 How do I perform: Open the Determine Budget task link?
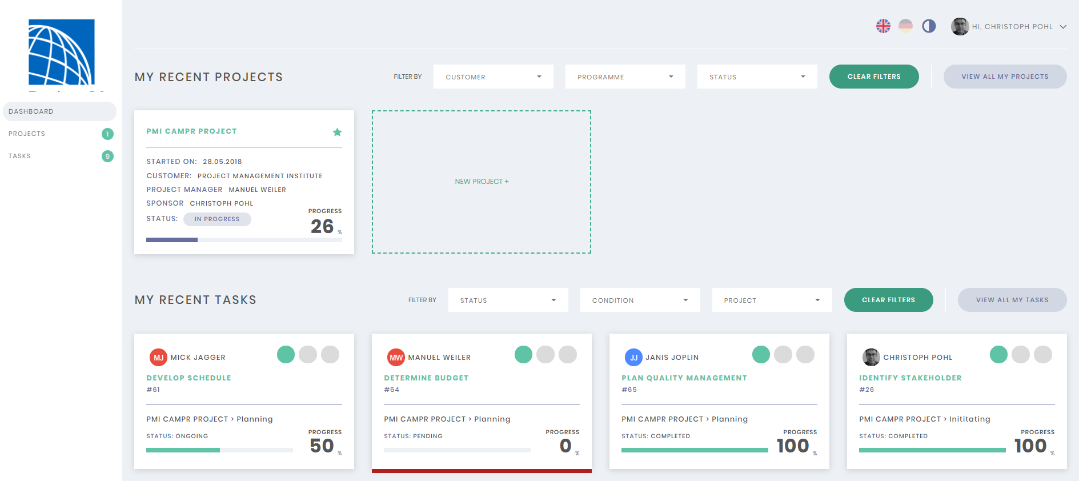tap(426, 378)
